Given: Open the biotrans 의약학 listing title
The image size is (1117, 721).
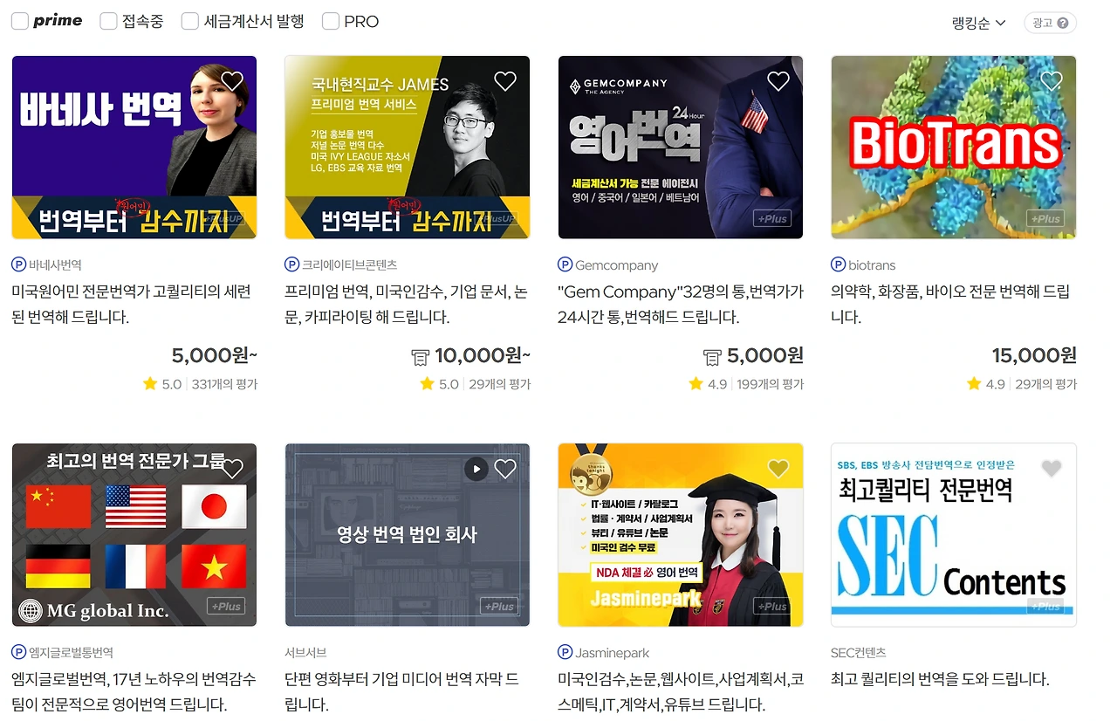Looking at the screenshot, I should pos(950,304).
